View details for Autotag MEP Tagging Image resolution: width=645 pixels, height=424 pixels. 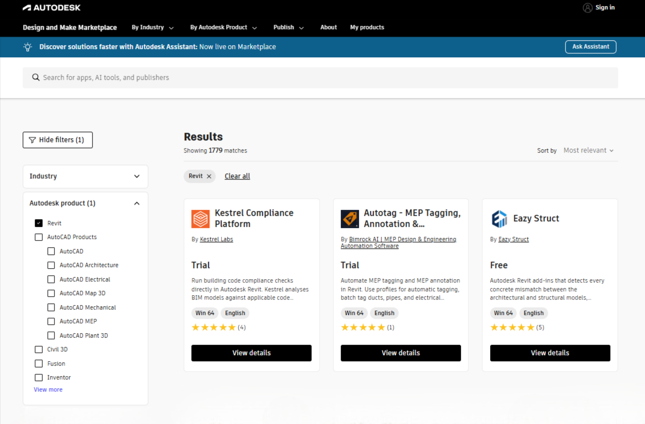[x=401, y=353]
